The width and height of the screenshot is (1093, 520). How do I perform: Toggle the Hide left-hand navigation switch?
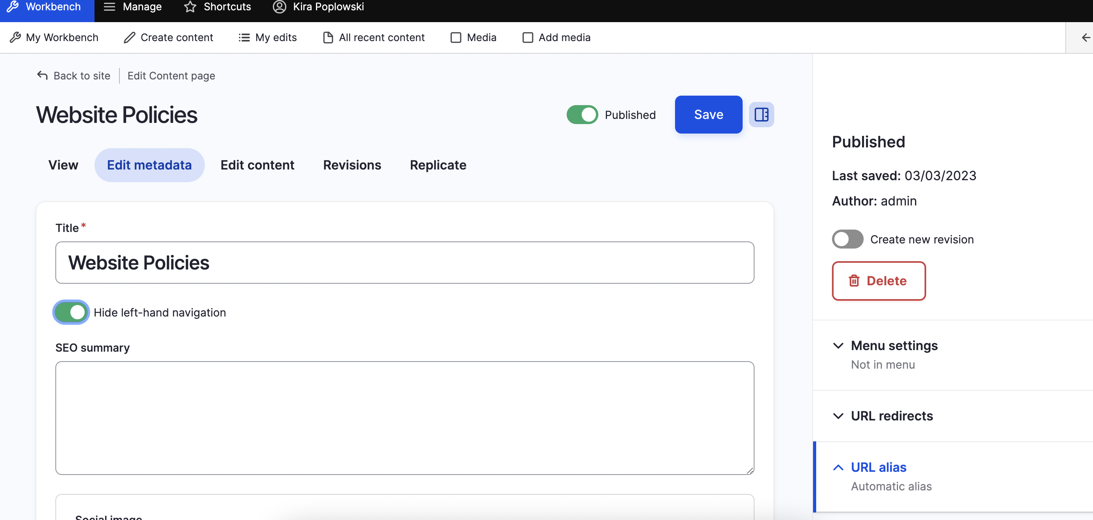71,313
